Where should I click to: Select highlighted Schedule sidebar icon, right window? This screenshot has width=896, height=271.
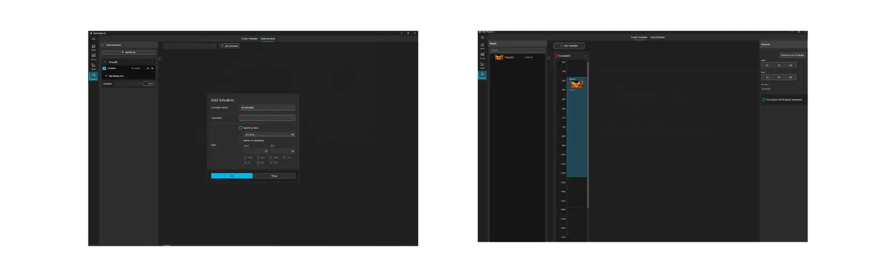[482, 75]
